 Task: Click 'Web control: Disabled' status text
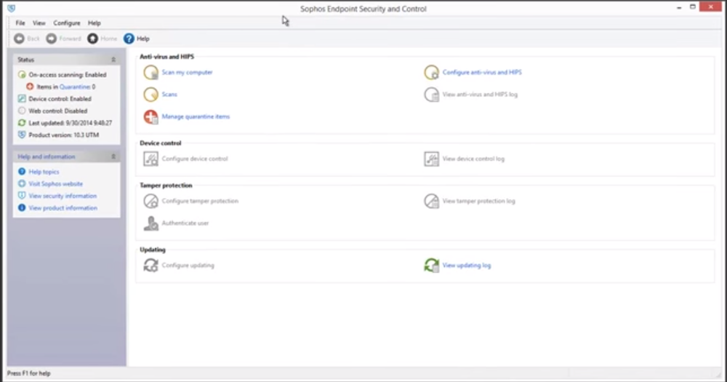coord(58,111)
